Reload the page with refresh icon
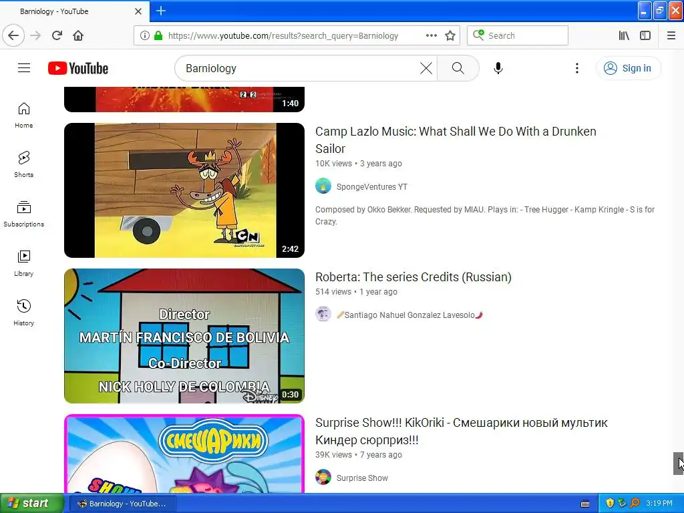Viewport: 684px width, 513px height. [57, 35]
